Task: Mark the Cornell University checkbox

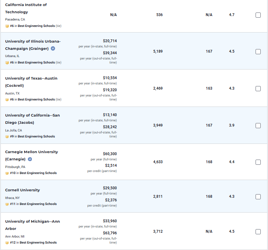Action: [258, 197]
